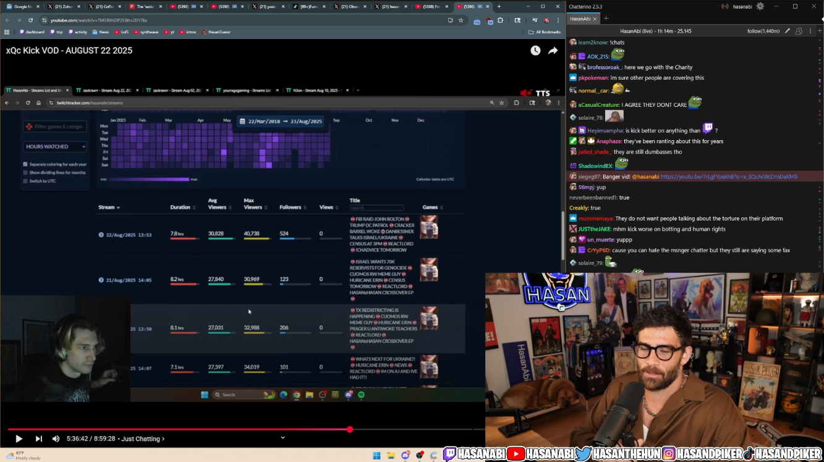Click the Chatterino viewer list icon

pyautogui.click(x=799, y=31)
